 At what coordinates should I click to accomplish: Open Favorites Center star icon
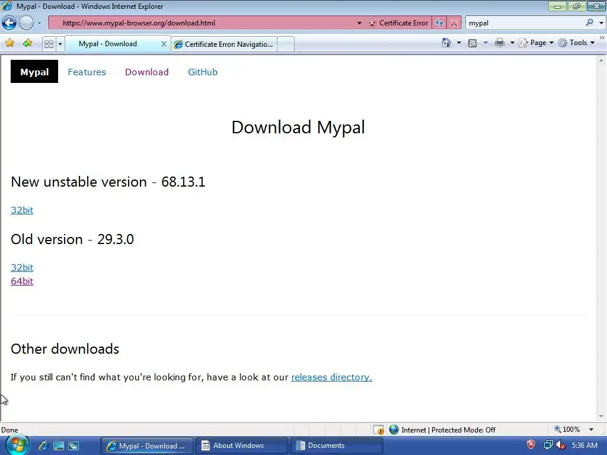pyautogui.click(x=9, y=43)
